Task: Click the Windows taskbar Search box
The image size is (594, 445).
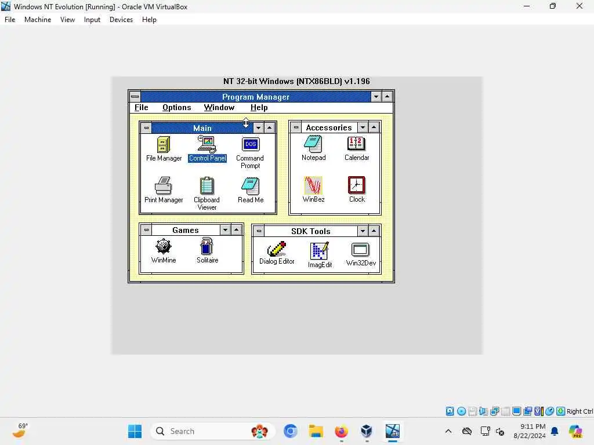Action: point(212,431)
